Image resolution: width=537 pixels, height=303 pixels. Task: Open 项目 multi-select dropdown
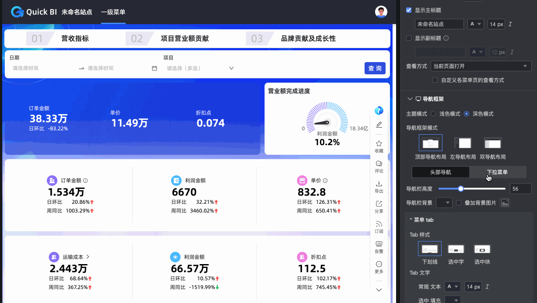tap(200, 68)
